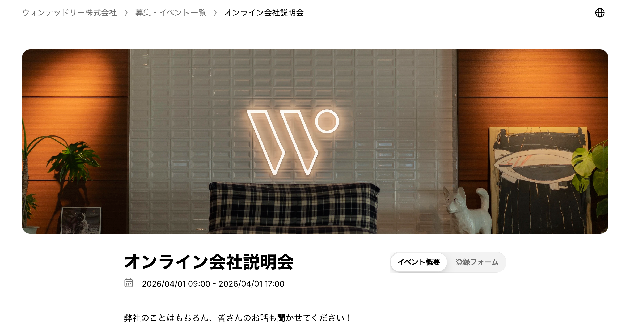Click the オンライン会社説明会 event heading
The width and height of the screenshot is (626, 332).
pos(209,262)
